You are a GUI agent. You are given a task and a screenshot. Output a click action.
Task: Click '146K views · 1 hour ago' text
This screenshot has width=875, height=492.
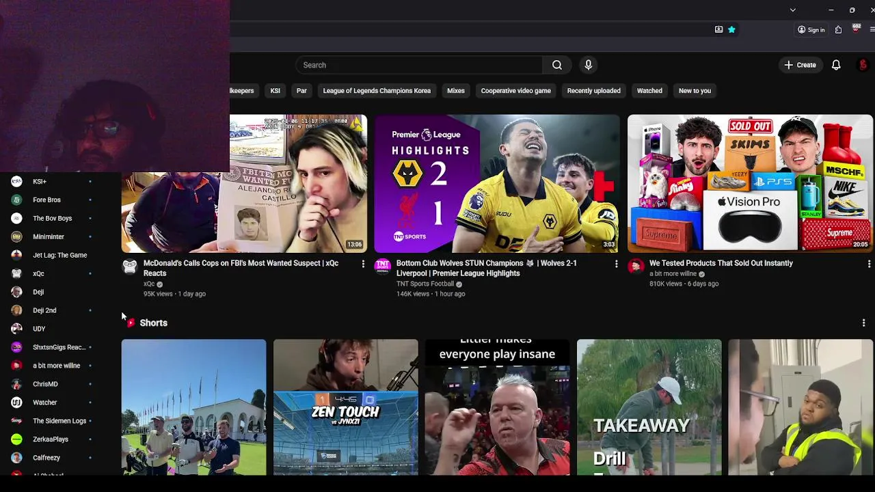[431, 294]
